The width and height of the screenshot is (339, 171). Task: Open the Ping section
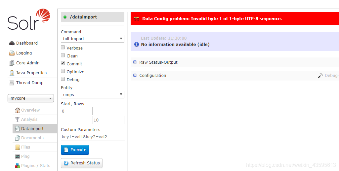click(25, 156)
